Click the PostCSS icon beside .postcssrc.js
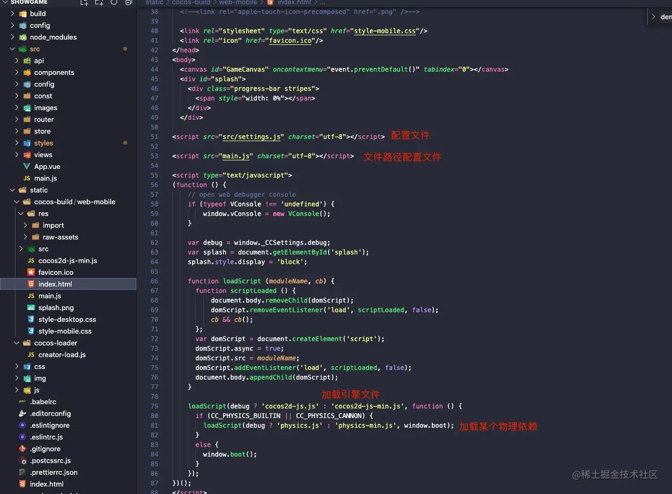The width and height of the screenshot is (672, 494). pyautogui.click(x=22, y=460)
